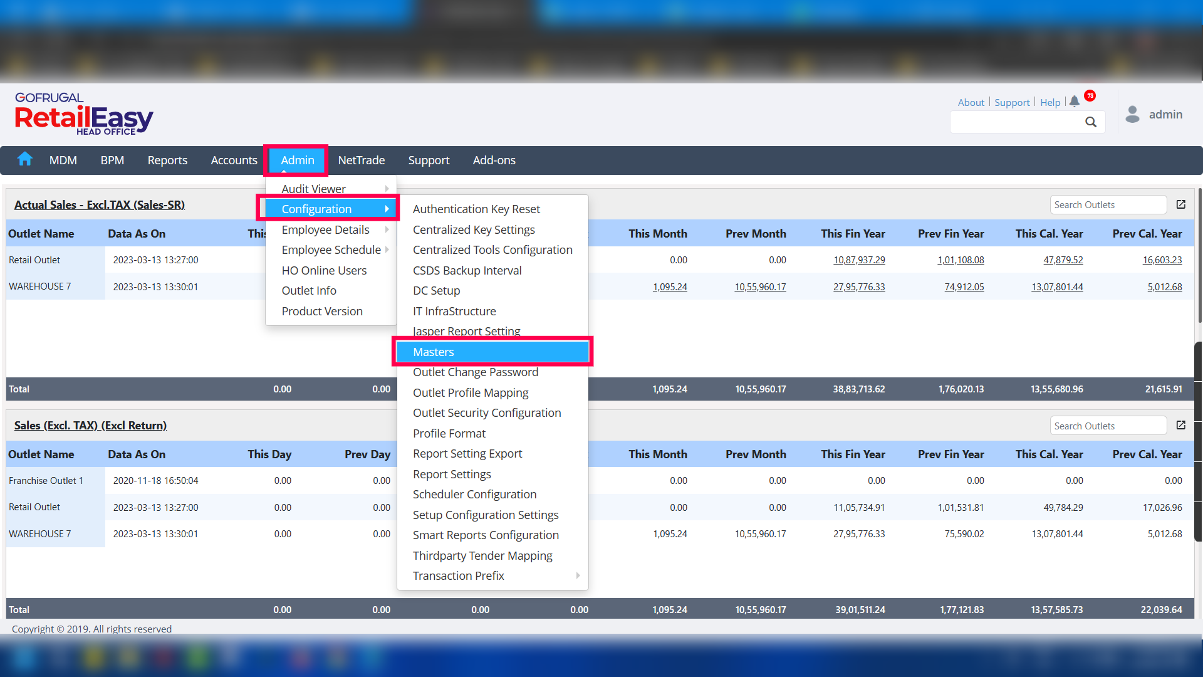Open the Reports menu
Screen dimensions: 1203x677
(167, 160)
